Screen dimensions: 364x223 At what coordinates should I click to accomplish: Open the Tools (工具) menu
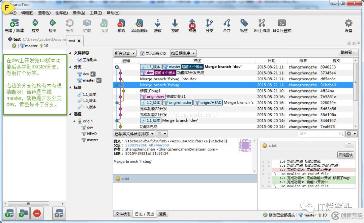[96, 13]
